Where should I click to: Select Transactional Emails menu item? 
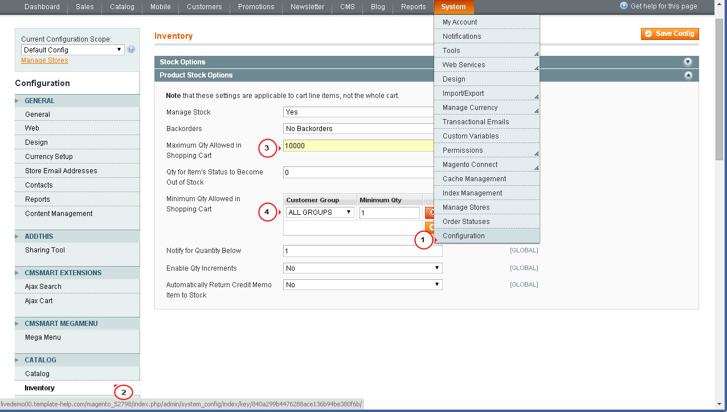coord(487,122)
